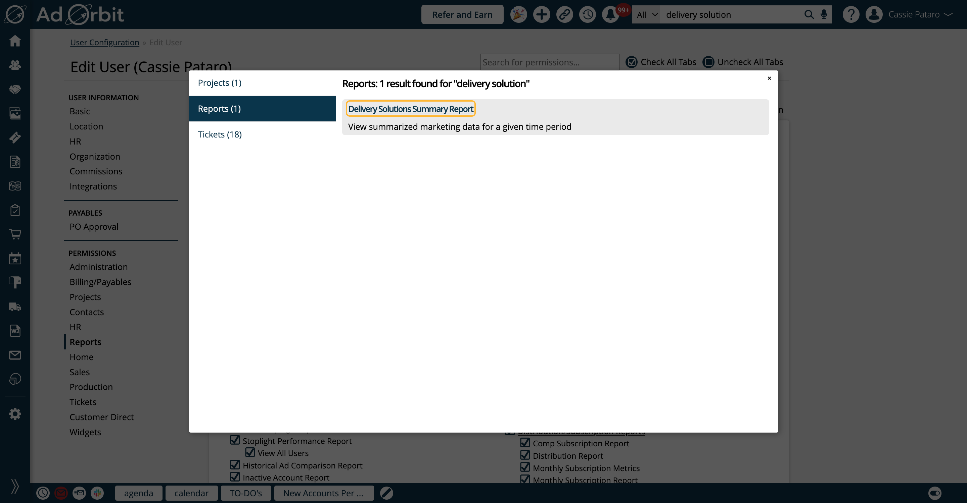Screen dimensions: 967x503
Task: Click the red email icon in bottom bar
Action: [61, 493]
